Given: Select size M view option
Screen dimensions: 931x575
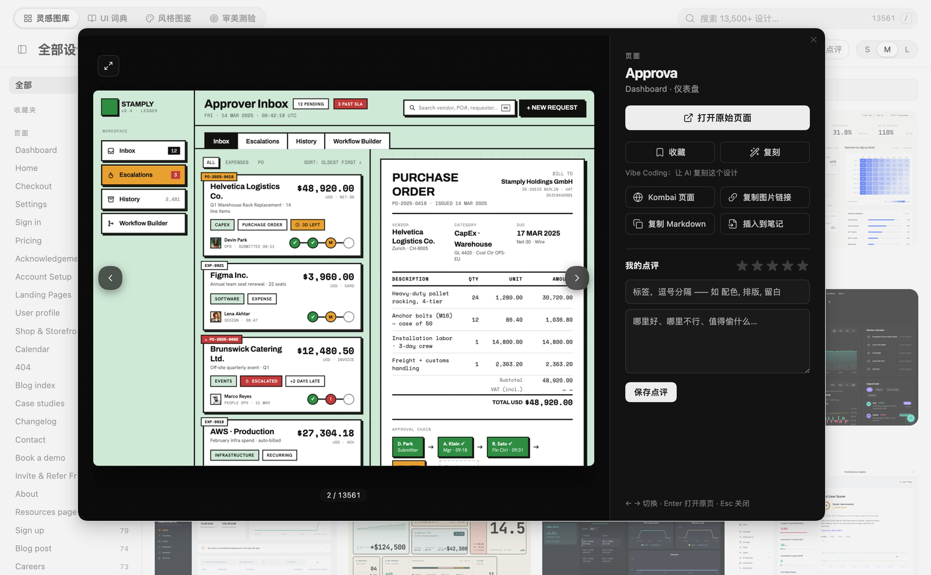Looking at the screenshot, I should click(x=887, y=49).
